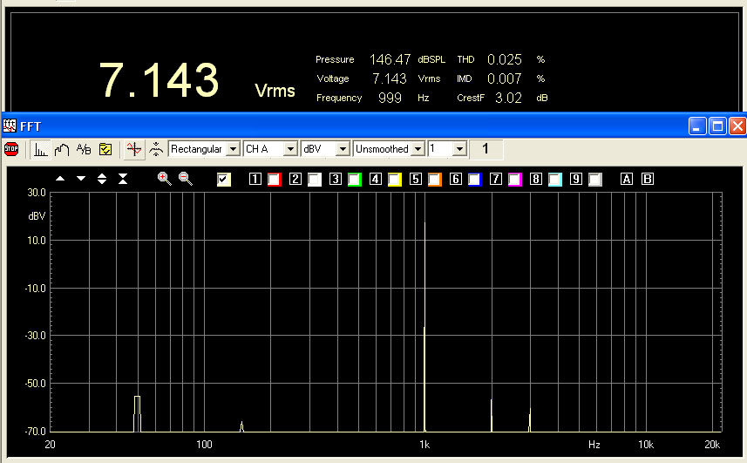Image resolution: width=747 pixels, height=463 pixels.
Task: Toggle the crosshair cursor icon
Action: 133,149
